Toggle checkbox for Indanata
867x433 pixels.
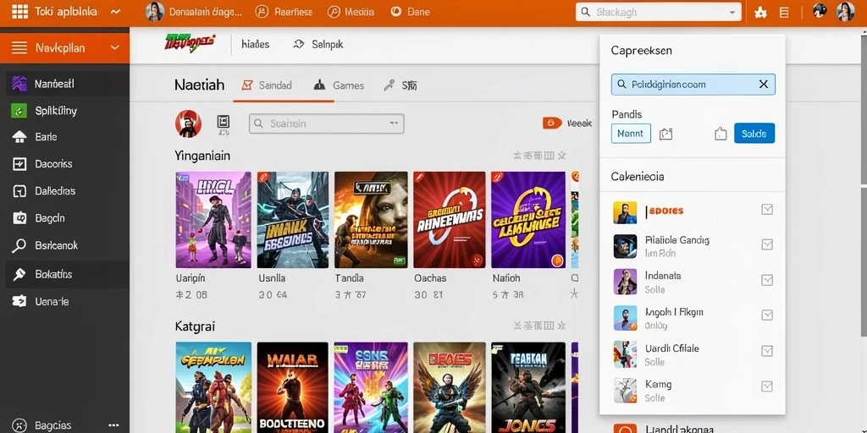click(767, 281)
